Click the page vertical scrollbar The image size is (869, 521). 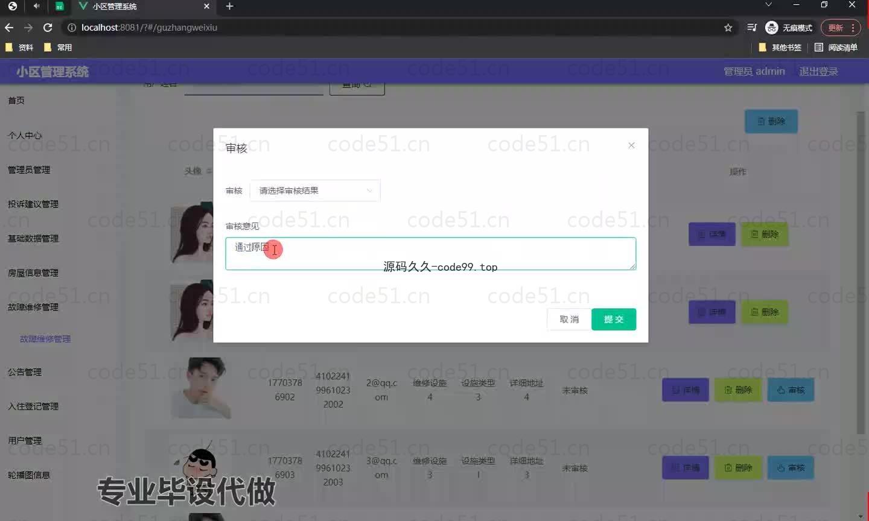coord(861,271)
